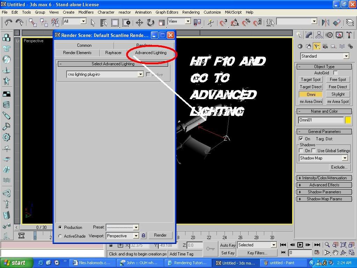The image size is (357, 268).
Task: Activate the Pan hand viewport tool
Action: click(x=335, y=253)
